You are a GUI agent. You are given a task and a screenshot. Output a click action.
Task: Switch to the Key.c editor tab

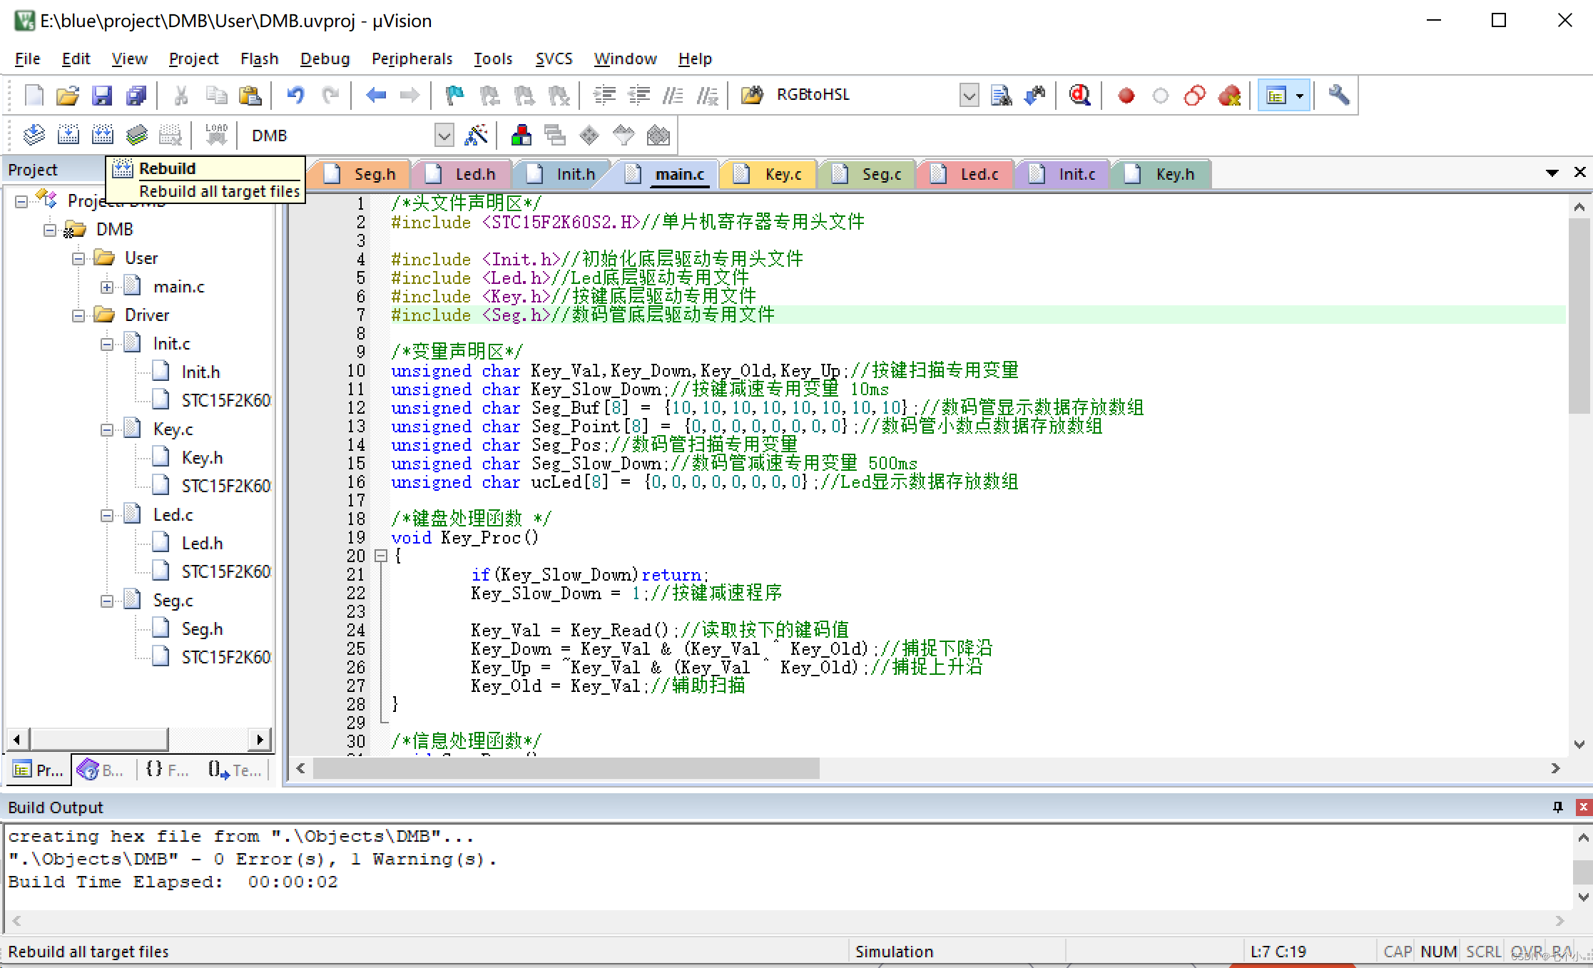coord(783,173)
